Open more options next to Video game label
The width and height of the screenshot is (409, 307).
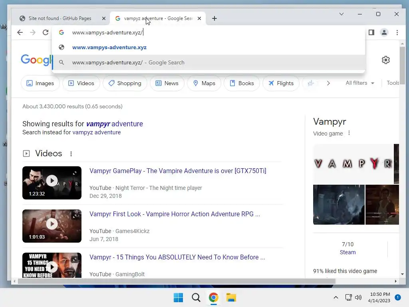(x=349, y=133)
